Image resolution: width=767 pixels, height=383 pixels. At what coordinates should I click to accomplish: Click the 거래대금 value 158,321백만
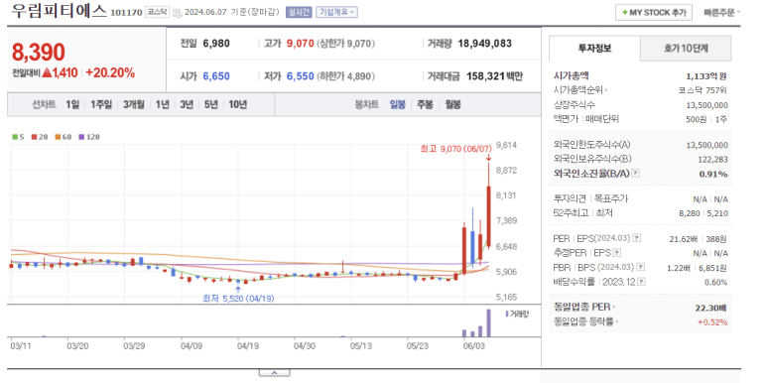pos(494,76)
